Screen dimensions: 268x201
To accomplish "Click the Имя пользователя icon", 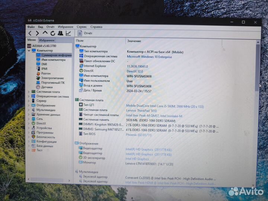I will pos(81,80).
